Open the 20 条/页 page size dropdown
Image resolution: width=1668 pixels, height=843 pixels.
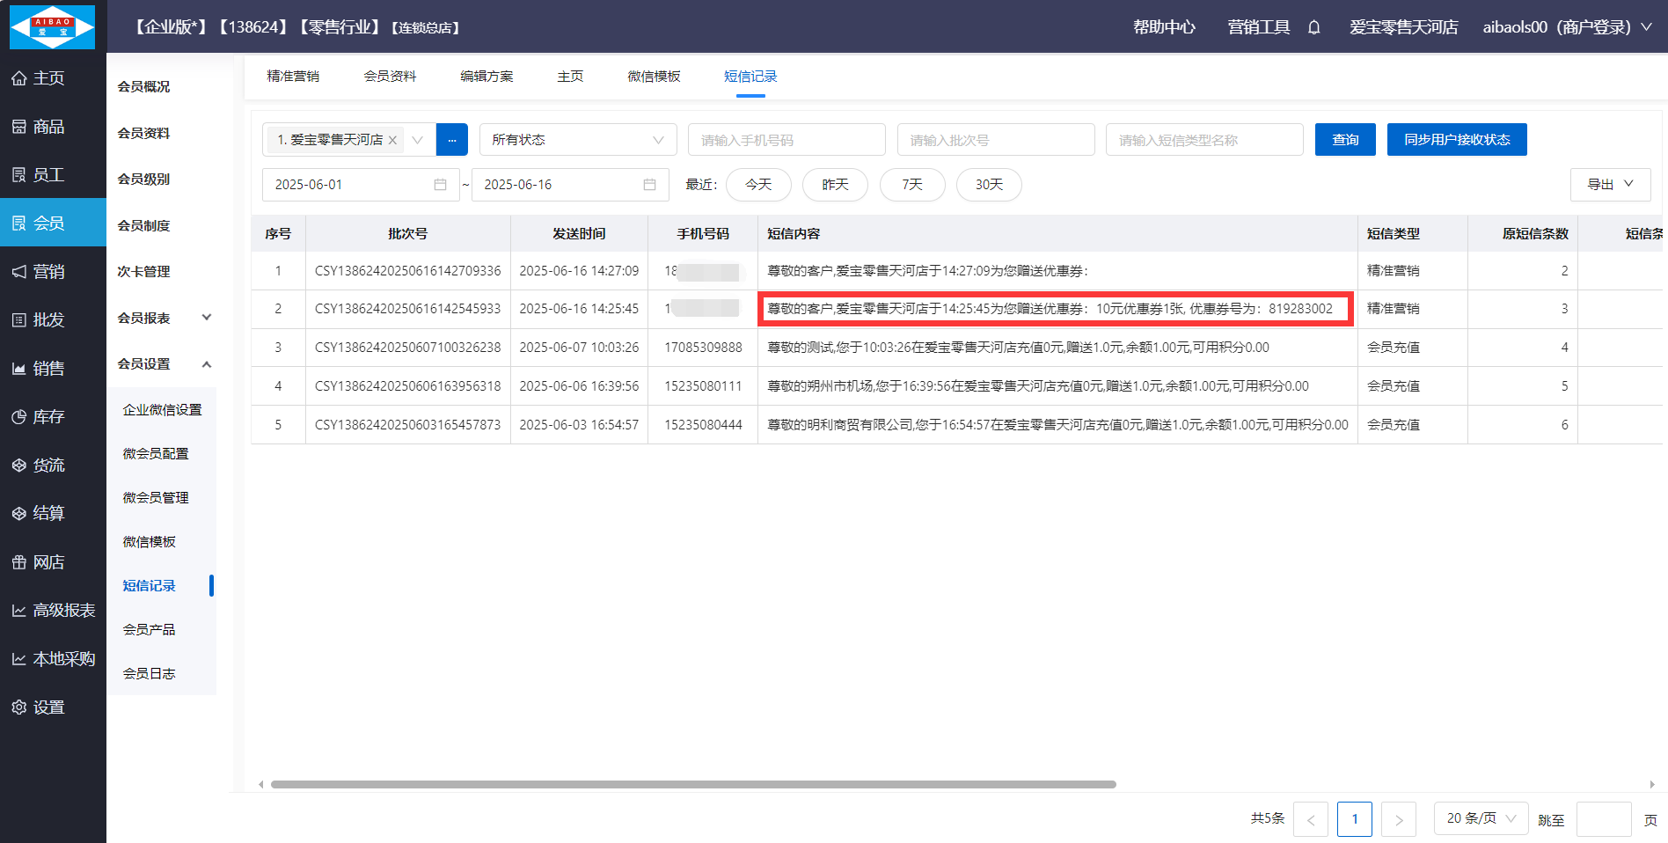1480,818
